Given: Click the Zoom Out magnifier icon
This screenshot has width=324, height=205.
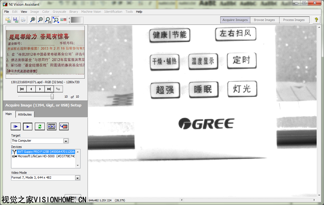Looking at the screenshot, I should [x=41, y=20].
